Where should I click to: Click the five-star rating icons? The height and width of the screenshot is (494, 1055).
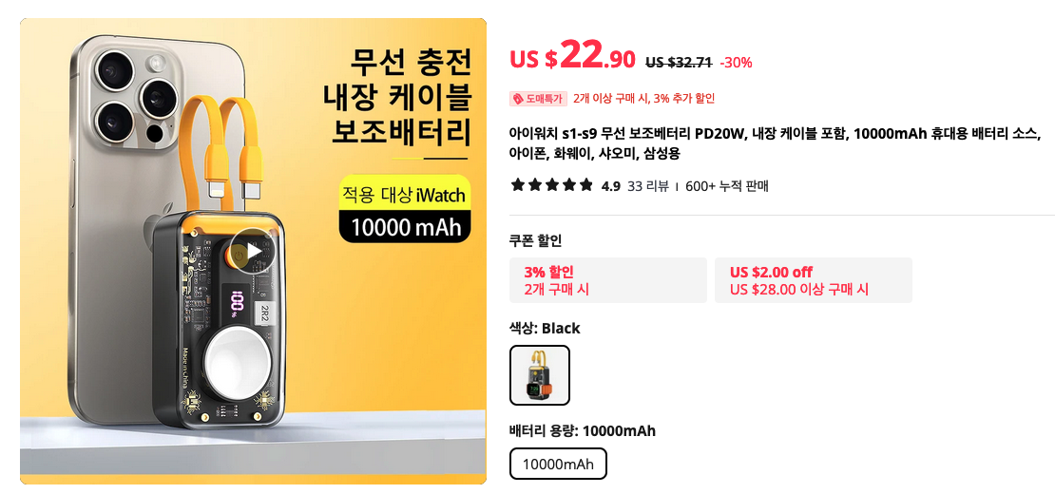551,185
